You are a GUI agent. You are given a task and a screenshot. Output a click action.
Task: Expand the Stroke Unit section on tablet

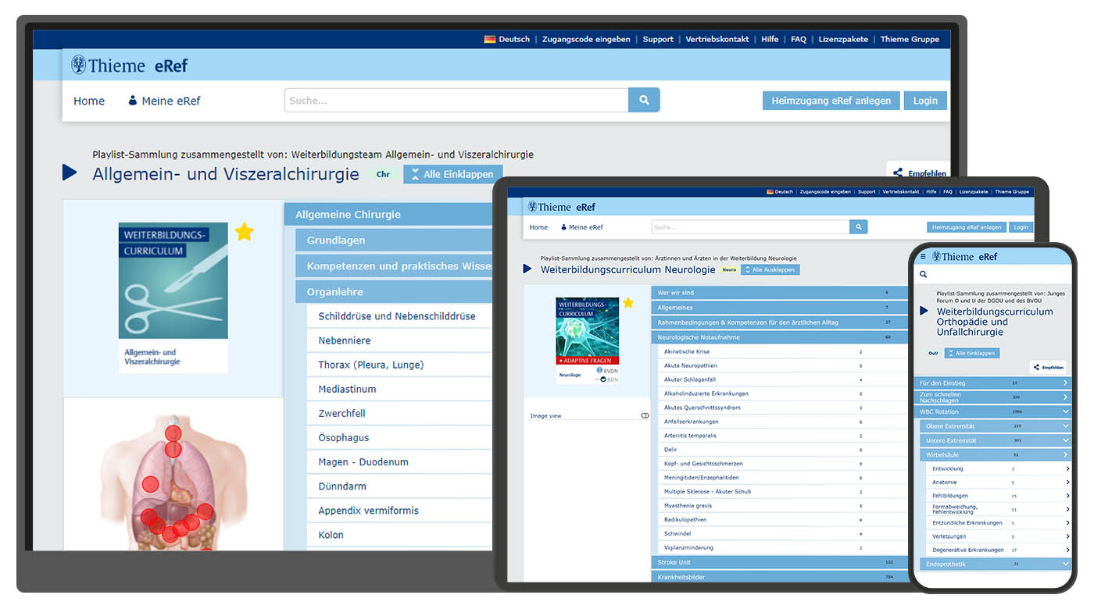tap(778, 562)
